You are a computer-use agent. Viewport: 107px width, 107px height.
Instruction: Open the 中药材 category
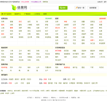click(x=101, y=67)
